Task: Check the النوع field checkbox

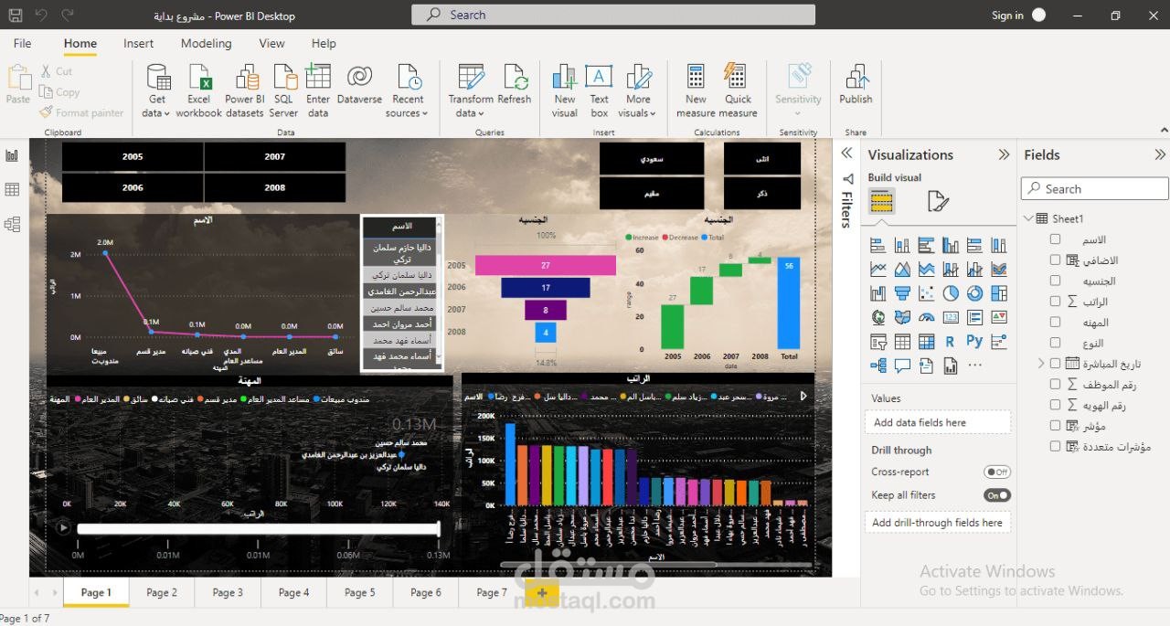Action: coord(1056,343)
